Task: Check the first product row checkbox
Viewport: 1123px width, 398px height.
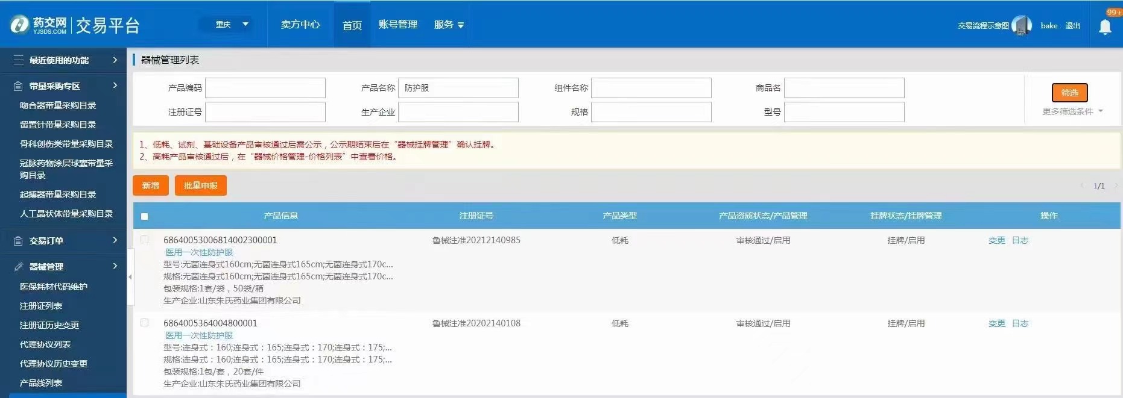Action: click(144, 240)
